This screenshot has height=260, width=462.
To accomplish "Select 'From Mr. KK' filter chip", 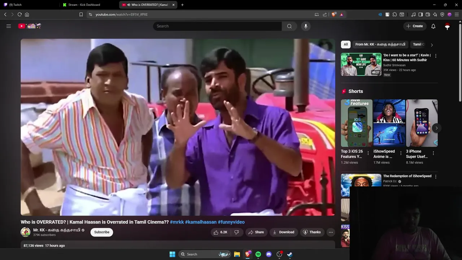I will [380, 44].
